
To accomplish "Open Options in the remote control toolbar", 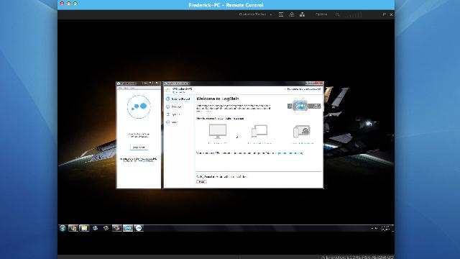I will click(321, 14).
